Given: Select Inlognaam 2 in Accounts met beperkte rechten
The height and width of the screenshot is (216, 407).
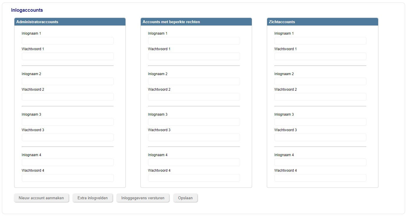Looking at the screenshot, I should pos(194,81).
